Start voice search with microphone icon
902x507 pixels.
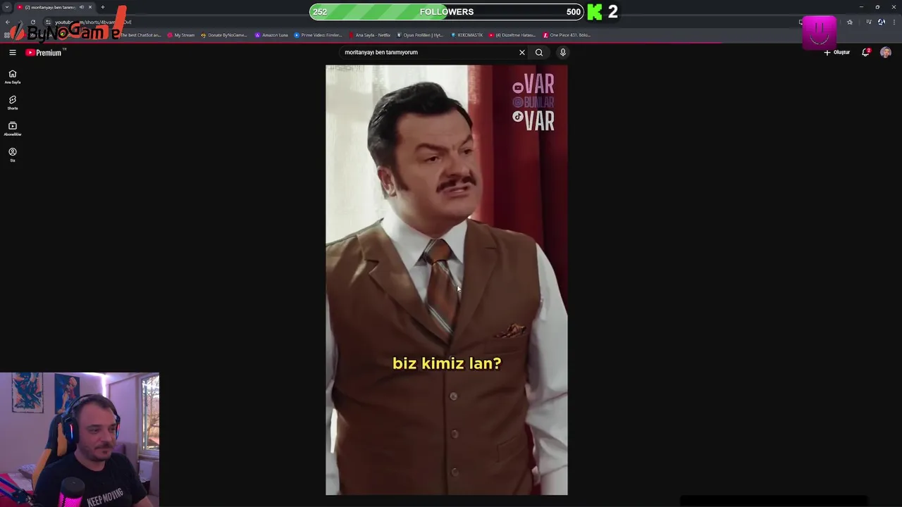coord(562,52)
